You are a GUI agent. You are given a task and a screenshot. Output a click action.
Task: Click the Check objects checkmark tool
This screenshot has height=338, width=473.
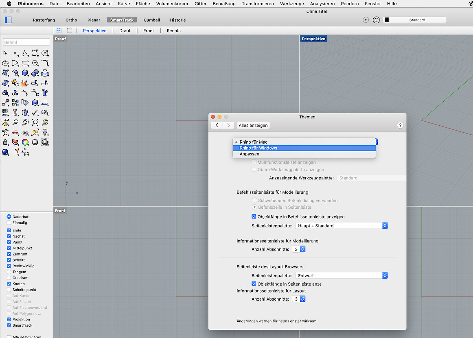pyautogui.click(x=35, y=113)
